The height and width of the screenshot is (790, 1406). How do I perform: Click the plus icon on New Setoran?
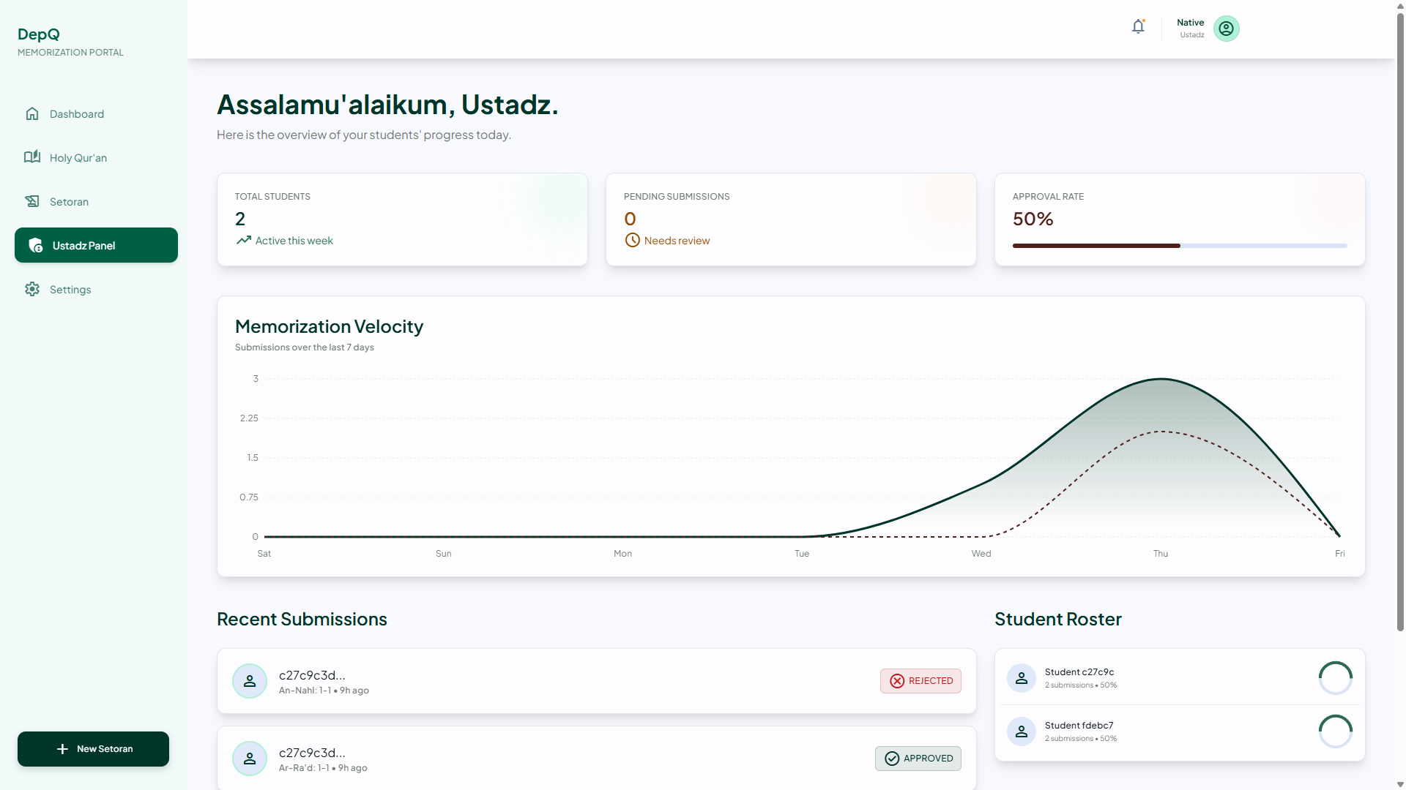(x=62, y=749)
